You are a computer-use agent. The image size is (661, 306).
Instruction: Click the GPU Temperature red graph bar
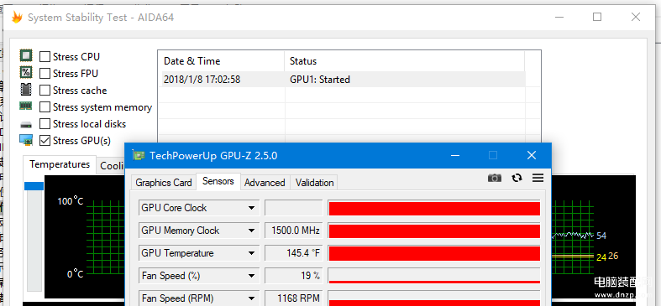pos(434,254)
